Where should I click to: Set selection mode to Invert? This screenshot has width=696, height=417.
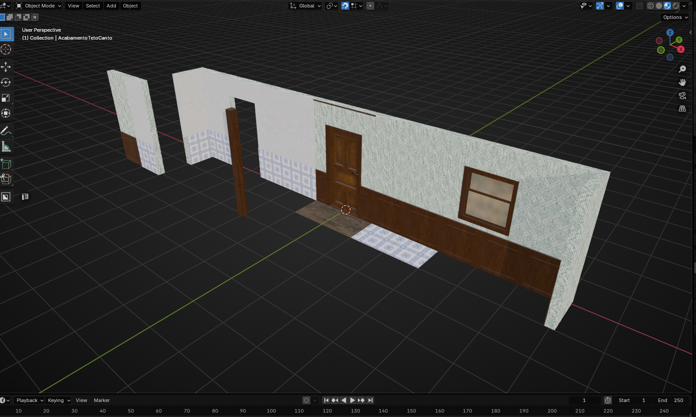tap(26, 17)
